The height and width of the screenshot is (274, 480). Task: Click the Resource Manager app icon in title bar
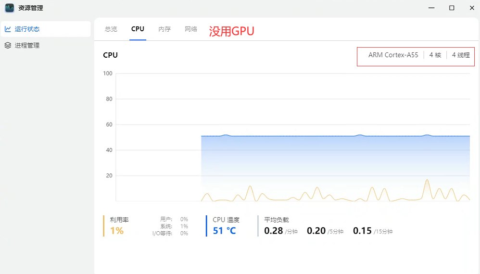point(9,8)
